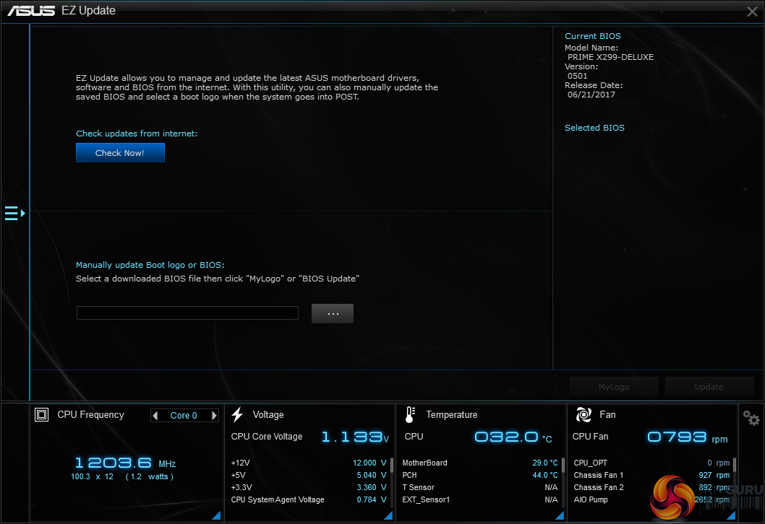765x524 pixels.
Task: Click the Check Now! button
Action: (120, 152)
